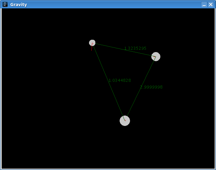The image size is (216, 170).
Task: Click the smallest gray body at the top left
Action: point(92,43)
